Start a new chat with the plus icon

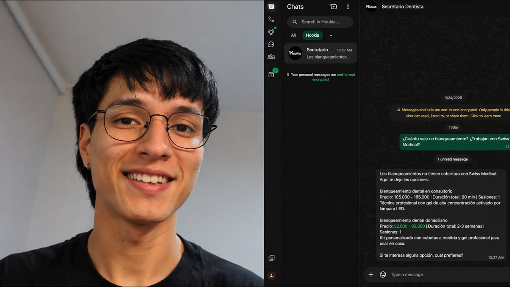point(333,7)
